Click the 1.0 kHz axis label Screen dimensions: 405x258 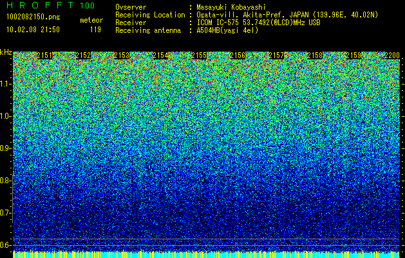click(x=5, y=116)
